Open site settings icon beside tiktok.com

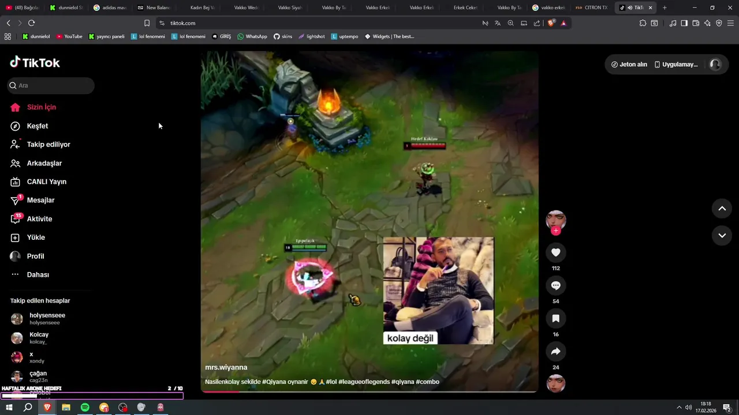click(162, 23)
